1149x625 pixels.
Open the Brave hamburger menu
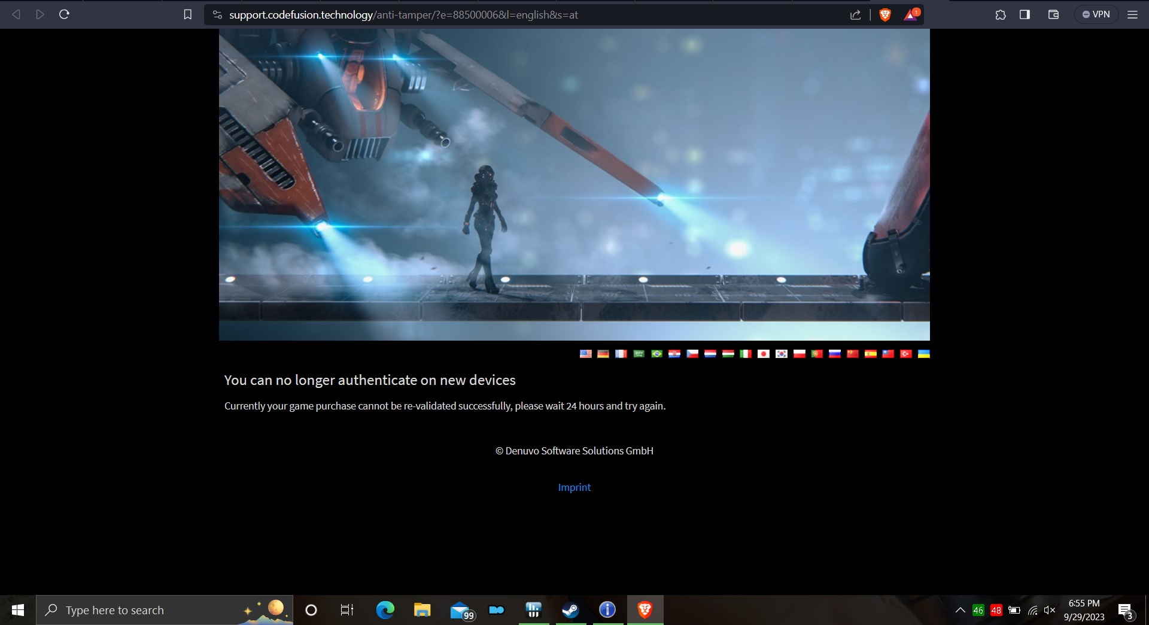pos(1132,14)
